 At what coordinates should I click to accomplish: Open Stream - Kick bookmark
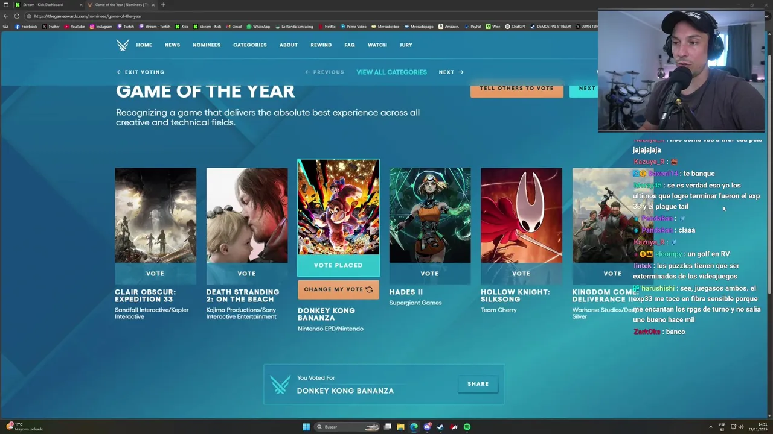click(207, 27)
